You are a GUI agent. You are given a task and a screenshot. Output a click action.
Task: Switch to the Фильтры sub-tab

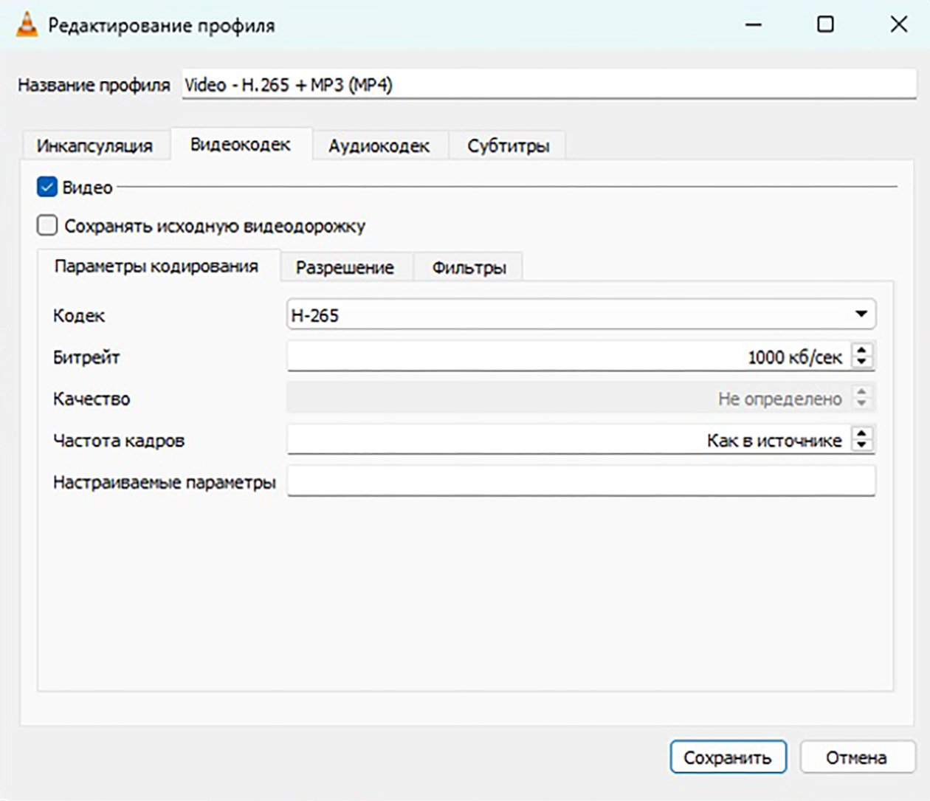point(469,267)
